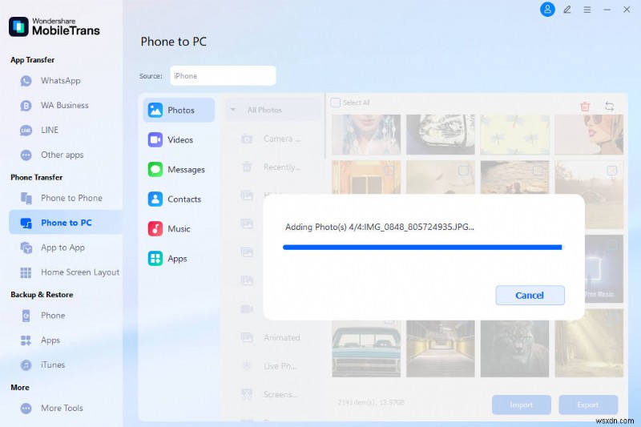Select Phone to PC in sidebar
641x427 pixels.
66,222
